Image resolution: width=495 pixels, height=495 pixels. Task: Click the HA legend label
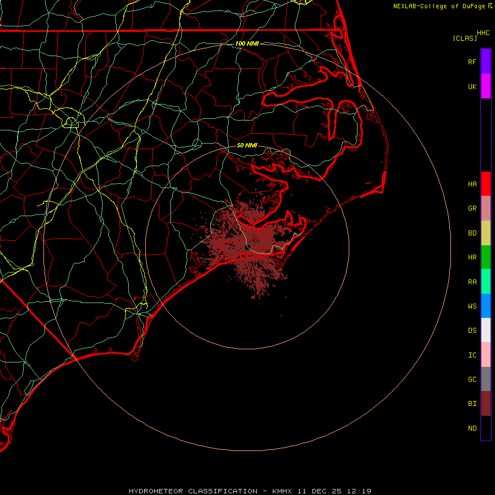click(472, 184)
